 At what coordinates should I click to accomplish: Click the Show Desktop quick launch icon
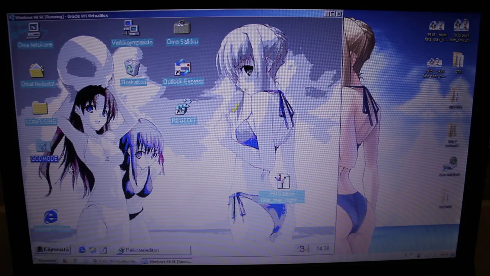click(x=103, y=250)
